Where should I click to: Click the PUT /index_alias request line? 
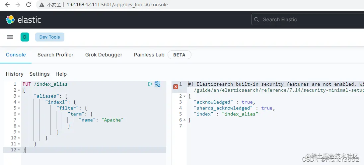[45, 84]
